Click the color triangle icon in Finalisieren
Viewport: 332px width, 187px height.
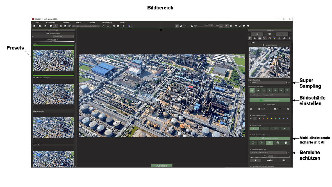tap(274, 38)
